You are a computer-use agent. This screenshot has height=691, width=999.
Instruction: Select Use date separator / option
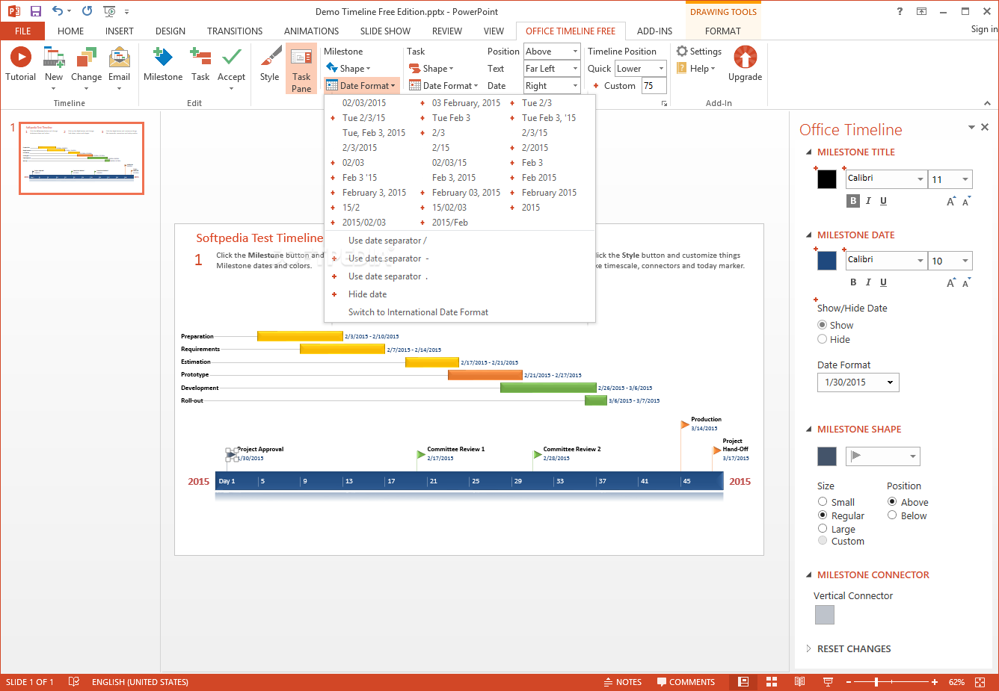(387, 241)
